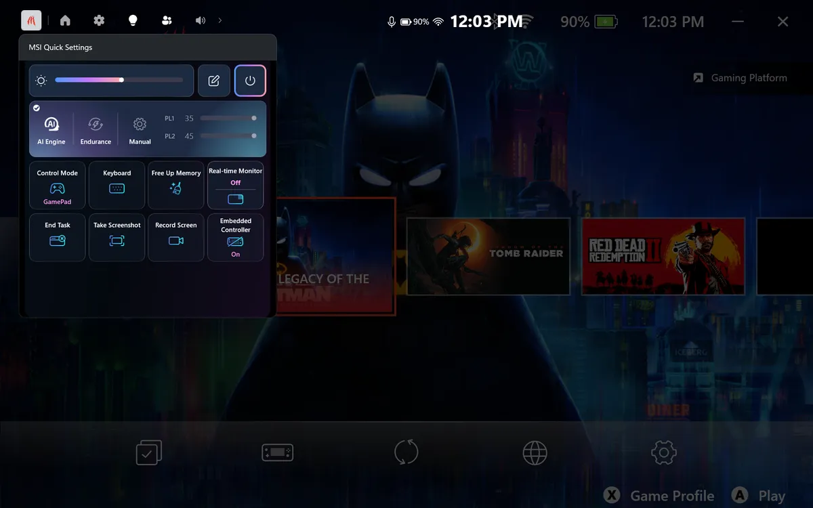This screenshot has width=813, height=508.
Task: Select the Endurance performance mode
Action: pyautogui.click(x=96, y=130)
